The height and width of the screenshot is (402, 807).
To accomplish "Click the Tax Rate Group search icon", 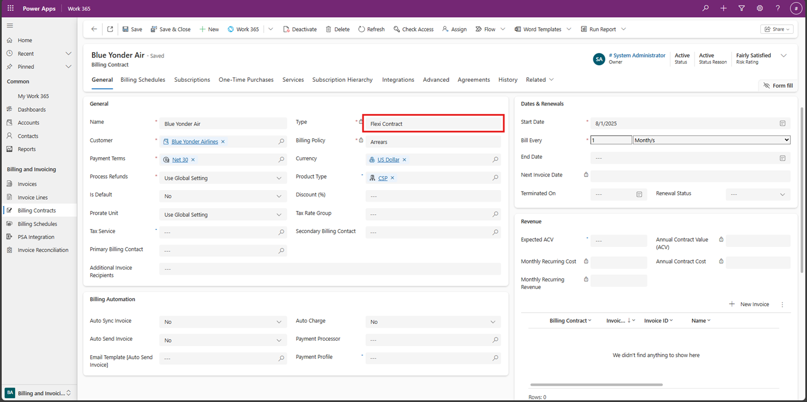I will (495, 214).
